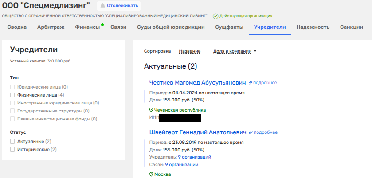Open Швейгерт Геннадий Анатольевич profile link
372x178 pixels.
pos(198,132)
